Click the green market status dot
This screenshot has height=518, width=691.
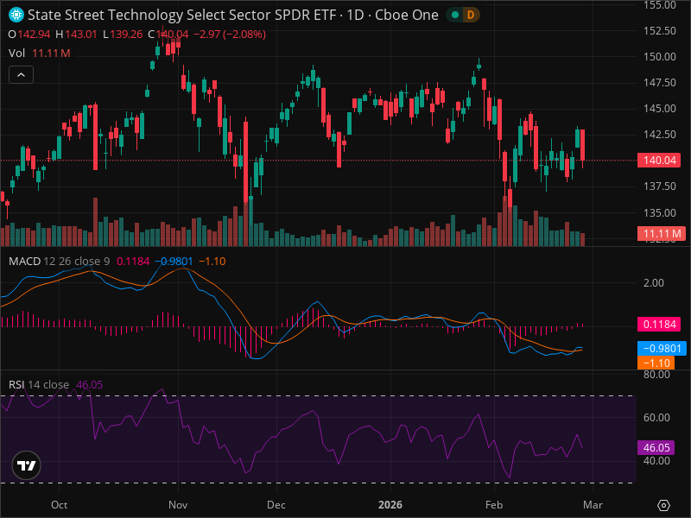click(455, 15)
